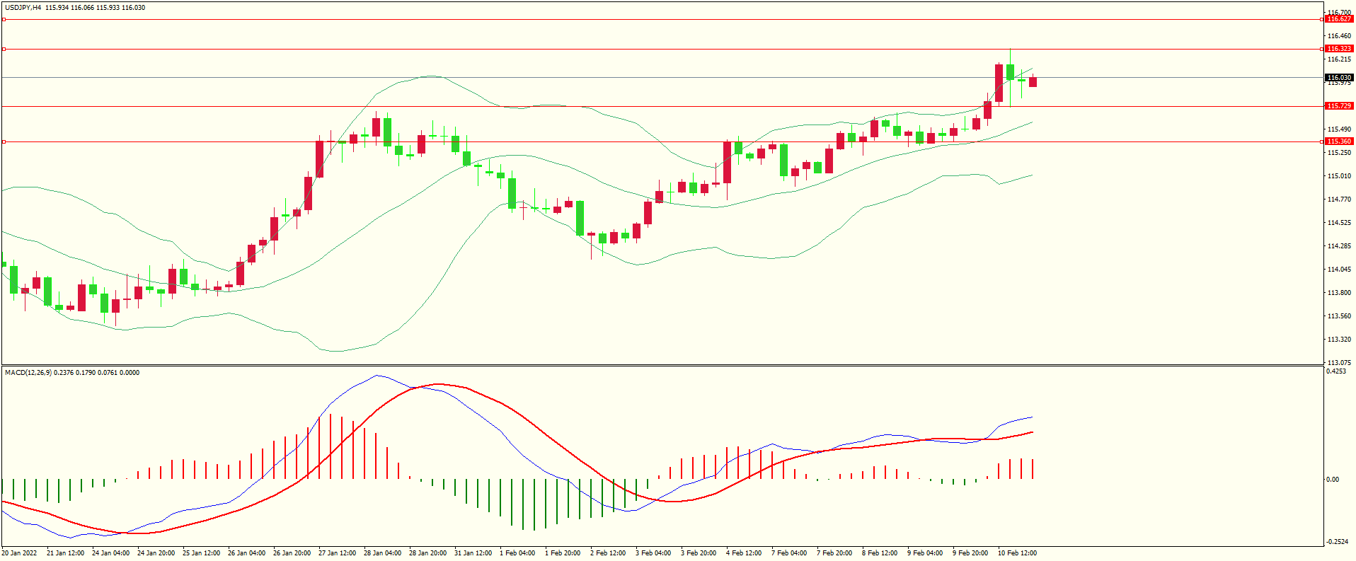
Task: Grab right handle of the 116.627 line
Action: [x=1323, y=20]
